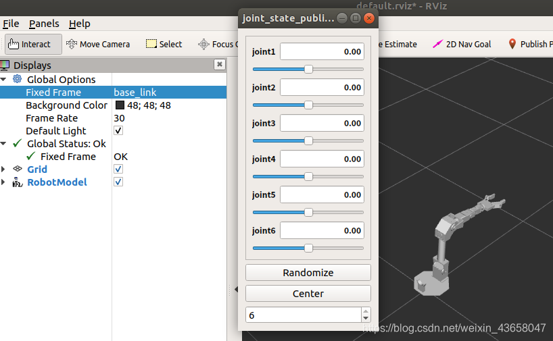The width and height of the screenshot is (553, 341).
Task: Open the File menu
Action: coord(11,24)
